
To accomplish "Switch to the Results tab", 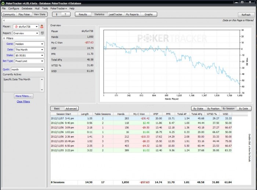I will point(83,14).
